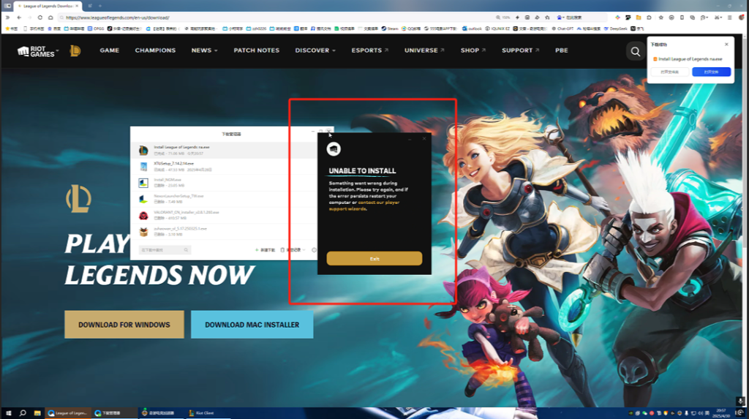Screen dimensions: 749x419
Task: Click the League of Legends installer file icon
Action: [x=143, y=151]
